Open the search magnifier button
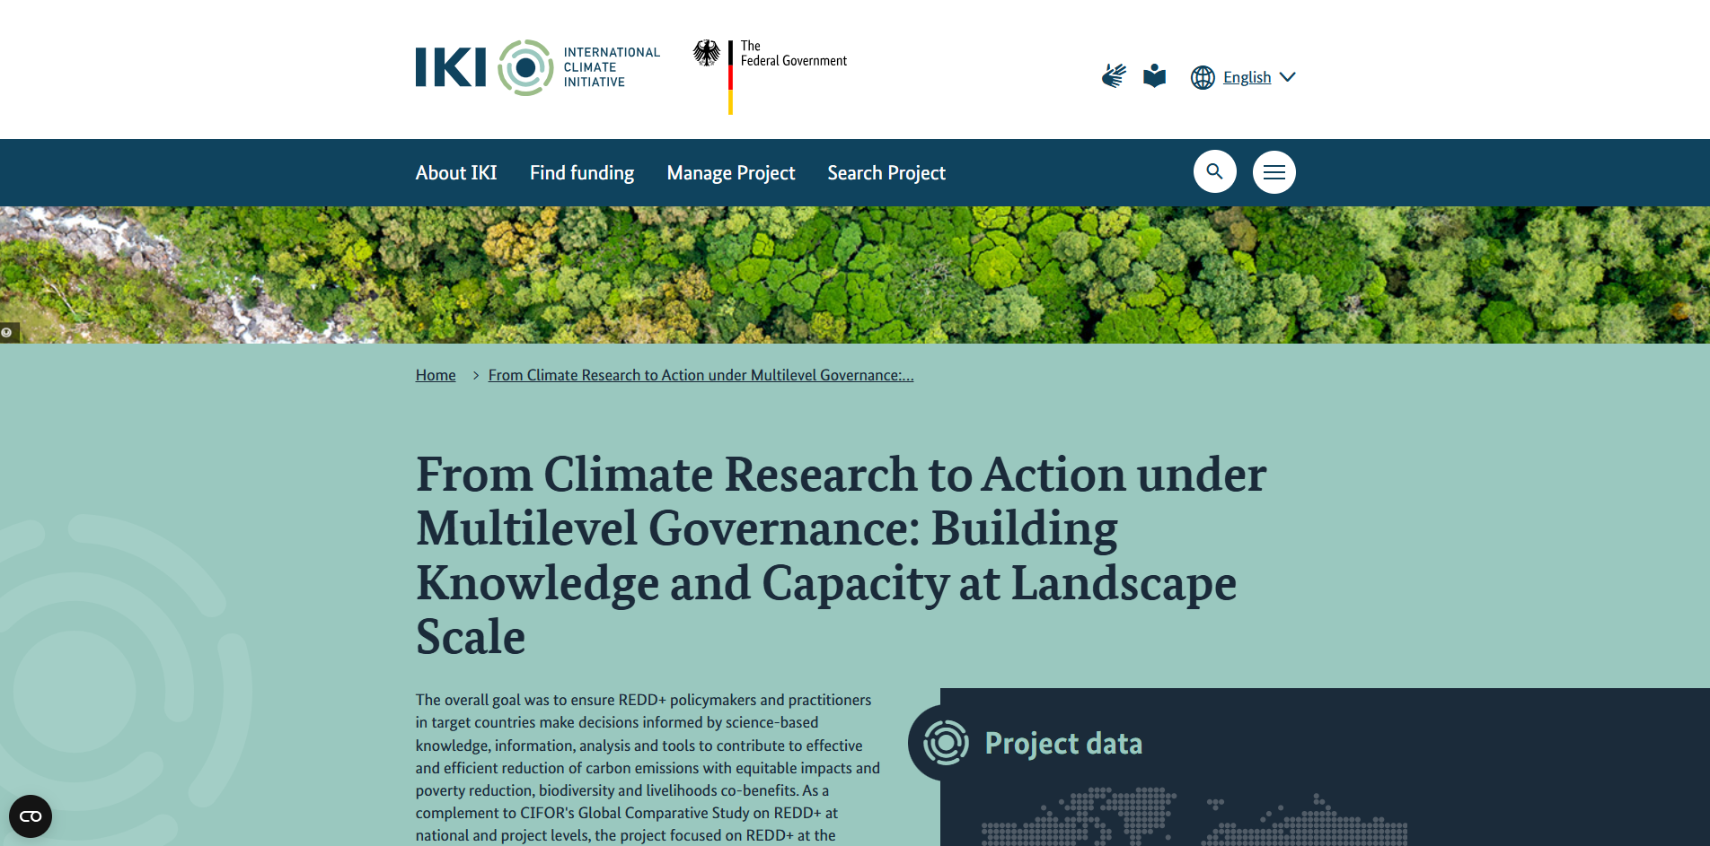Viewport: 1710px width, 846px height. [1214, 171]
